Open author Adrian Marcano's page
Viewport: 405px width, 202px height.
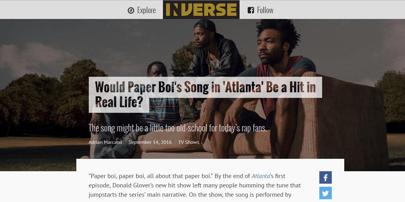105,142
